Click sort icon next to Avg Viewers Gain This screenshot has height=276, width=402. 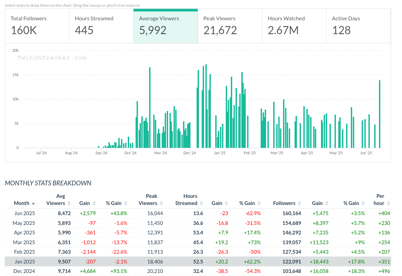click(x=94, y=203)
